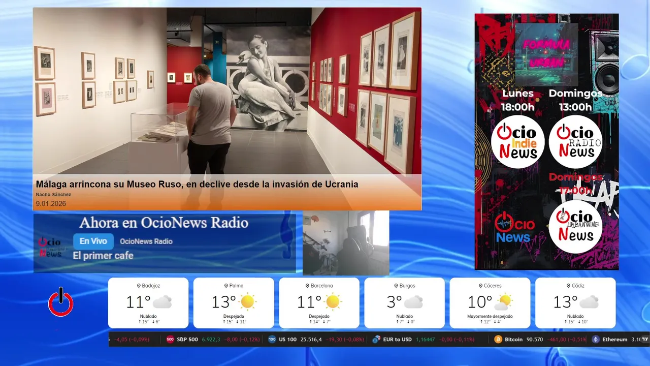Screen dimensions: 650x366
Task: Click the article date 9.01.2026
Action: [51, 204]
